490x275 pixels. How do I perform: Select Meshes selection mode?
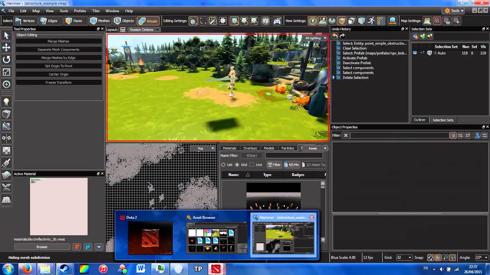100,21
